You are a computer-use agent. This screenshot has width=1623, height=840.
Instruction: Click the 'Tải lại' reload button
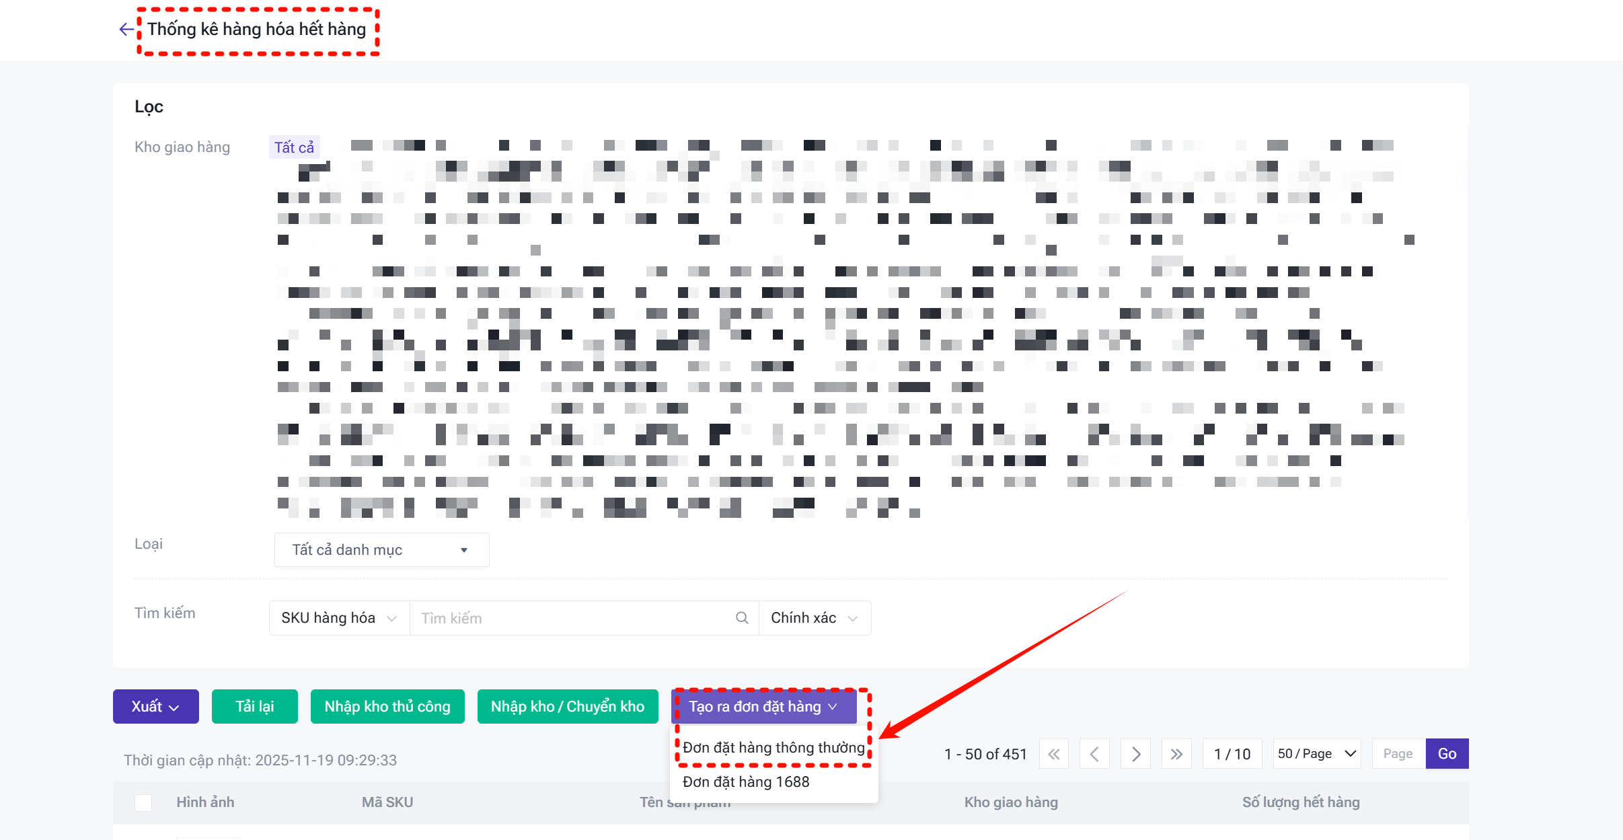[x=254, y=707]
